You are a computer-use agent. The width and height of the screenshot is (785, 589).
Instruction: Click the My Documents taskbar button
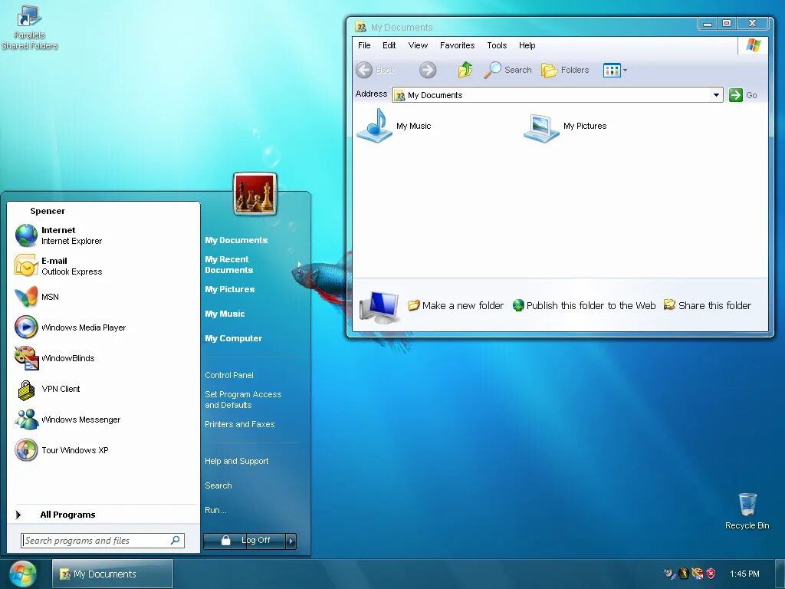tap(113, 574)
